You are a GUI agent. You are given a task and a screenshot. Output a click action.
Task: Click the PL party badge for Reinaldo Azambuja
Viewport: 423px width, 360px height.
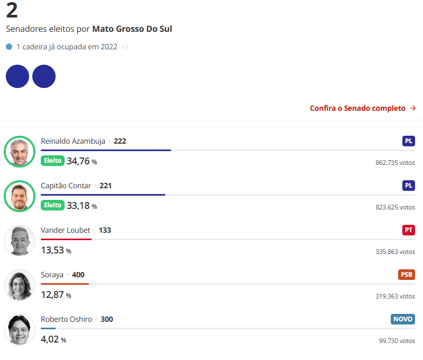(408, 141)
